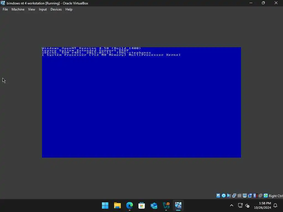Image resolution: width=283 pixels, height=212 pixels.
Task: Click the 'x86chk, SUN r481' text line
Action: [96, 53]
